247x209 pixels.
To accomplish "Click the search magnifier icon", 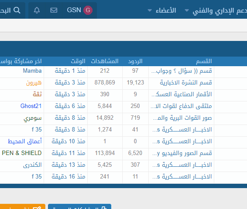I will (x=17, y=10).
